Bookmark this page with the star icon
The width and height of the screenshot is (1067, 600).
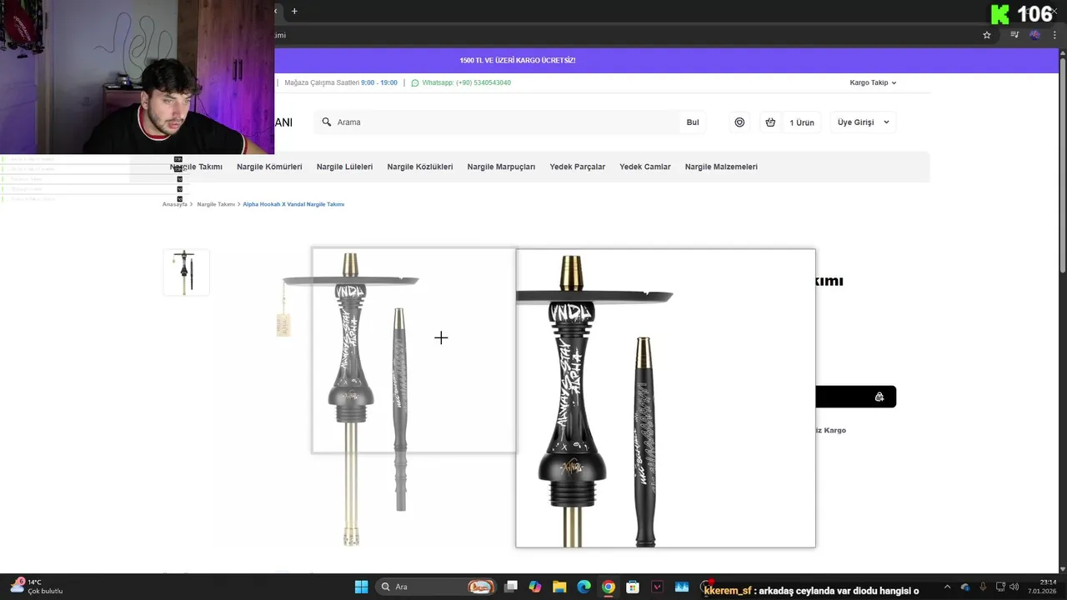[987, 35]
